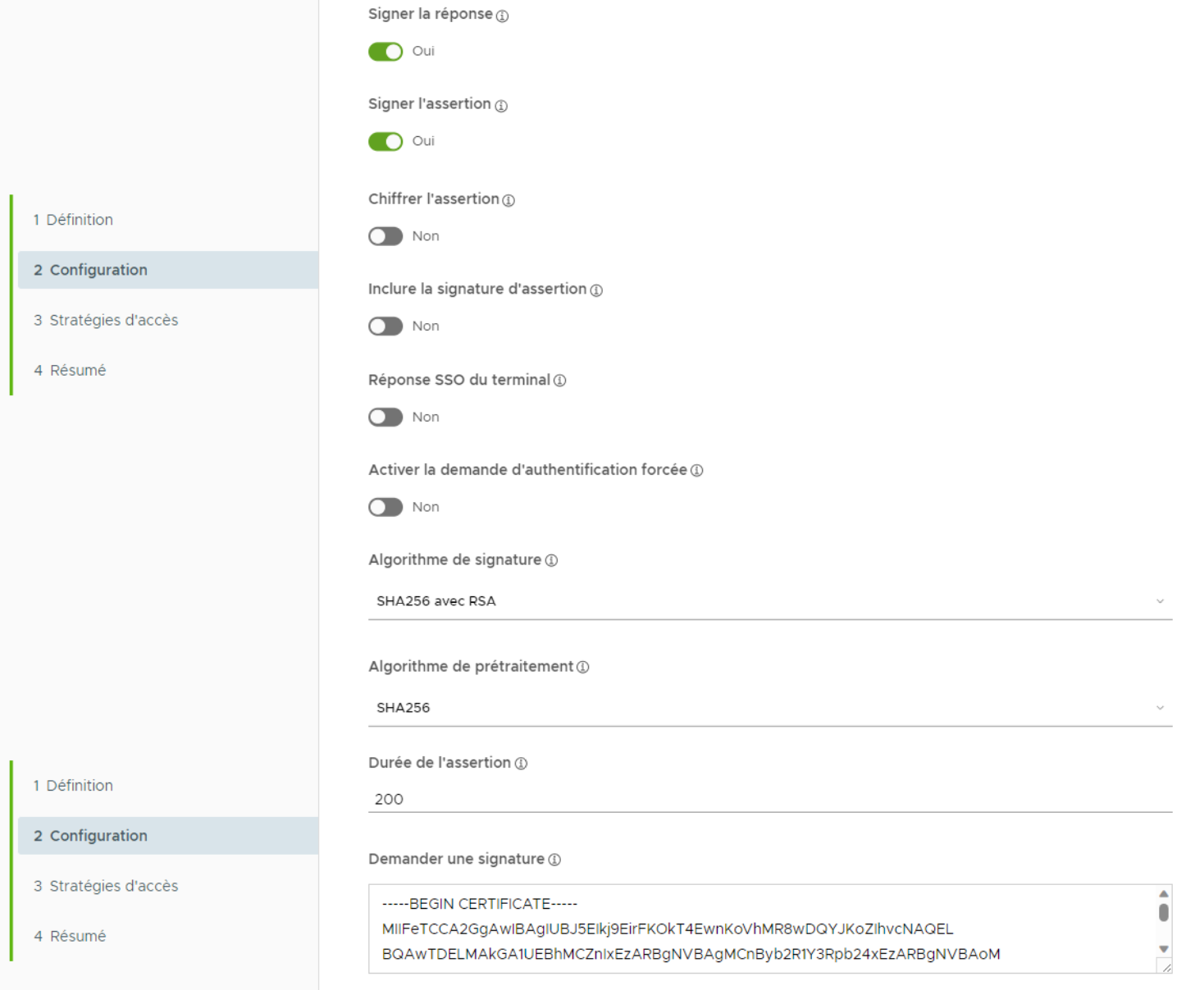The image size is (1186, 990).
Task: Open the Algorithme de prétraitement SHA256 dropdown
Action: (x=769, y=708)
